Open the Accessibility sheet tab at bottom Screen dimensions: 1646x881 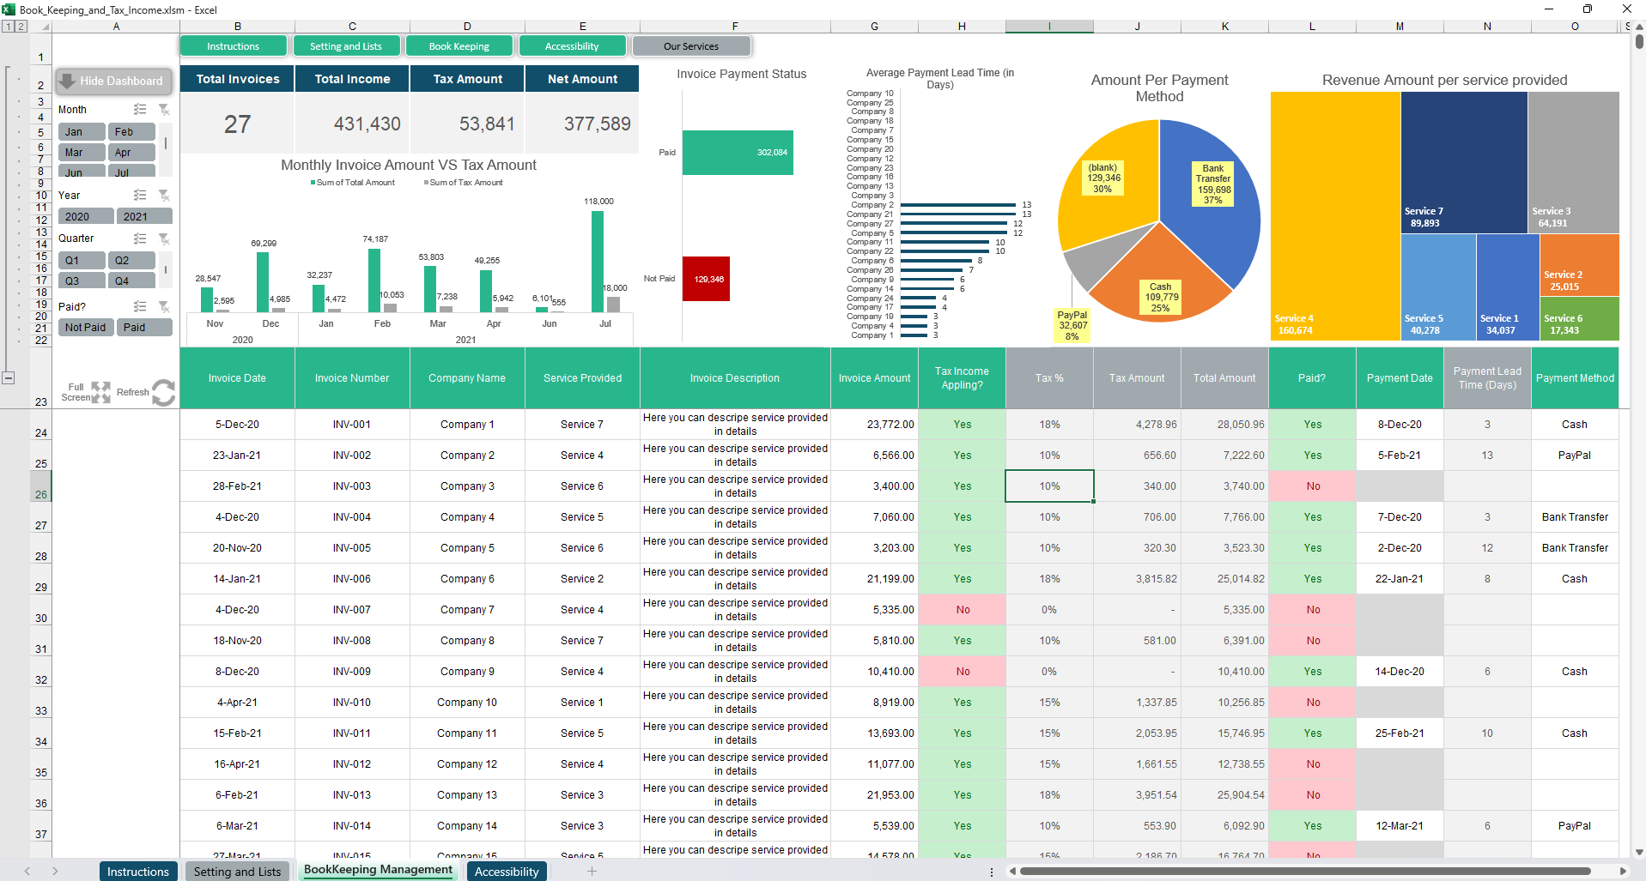(507, 872)
